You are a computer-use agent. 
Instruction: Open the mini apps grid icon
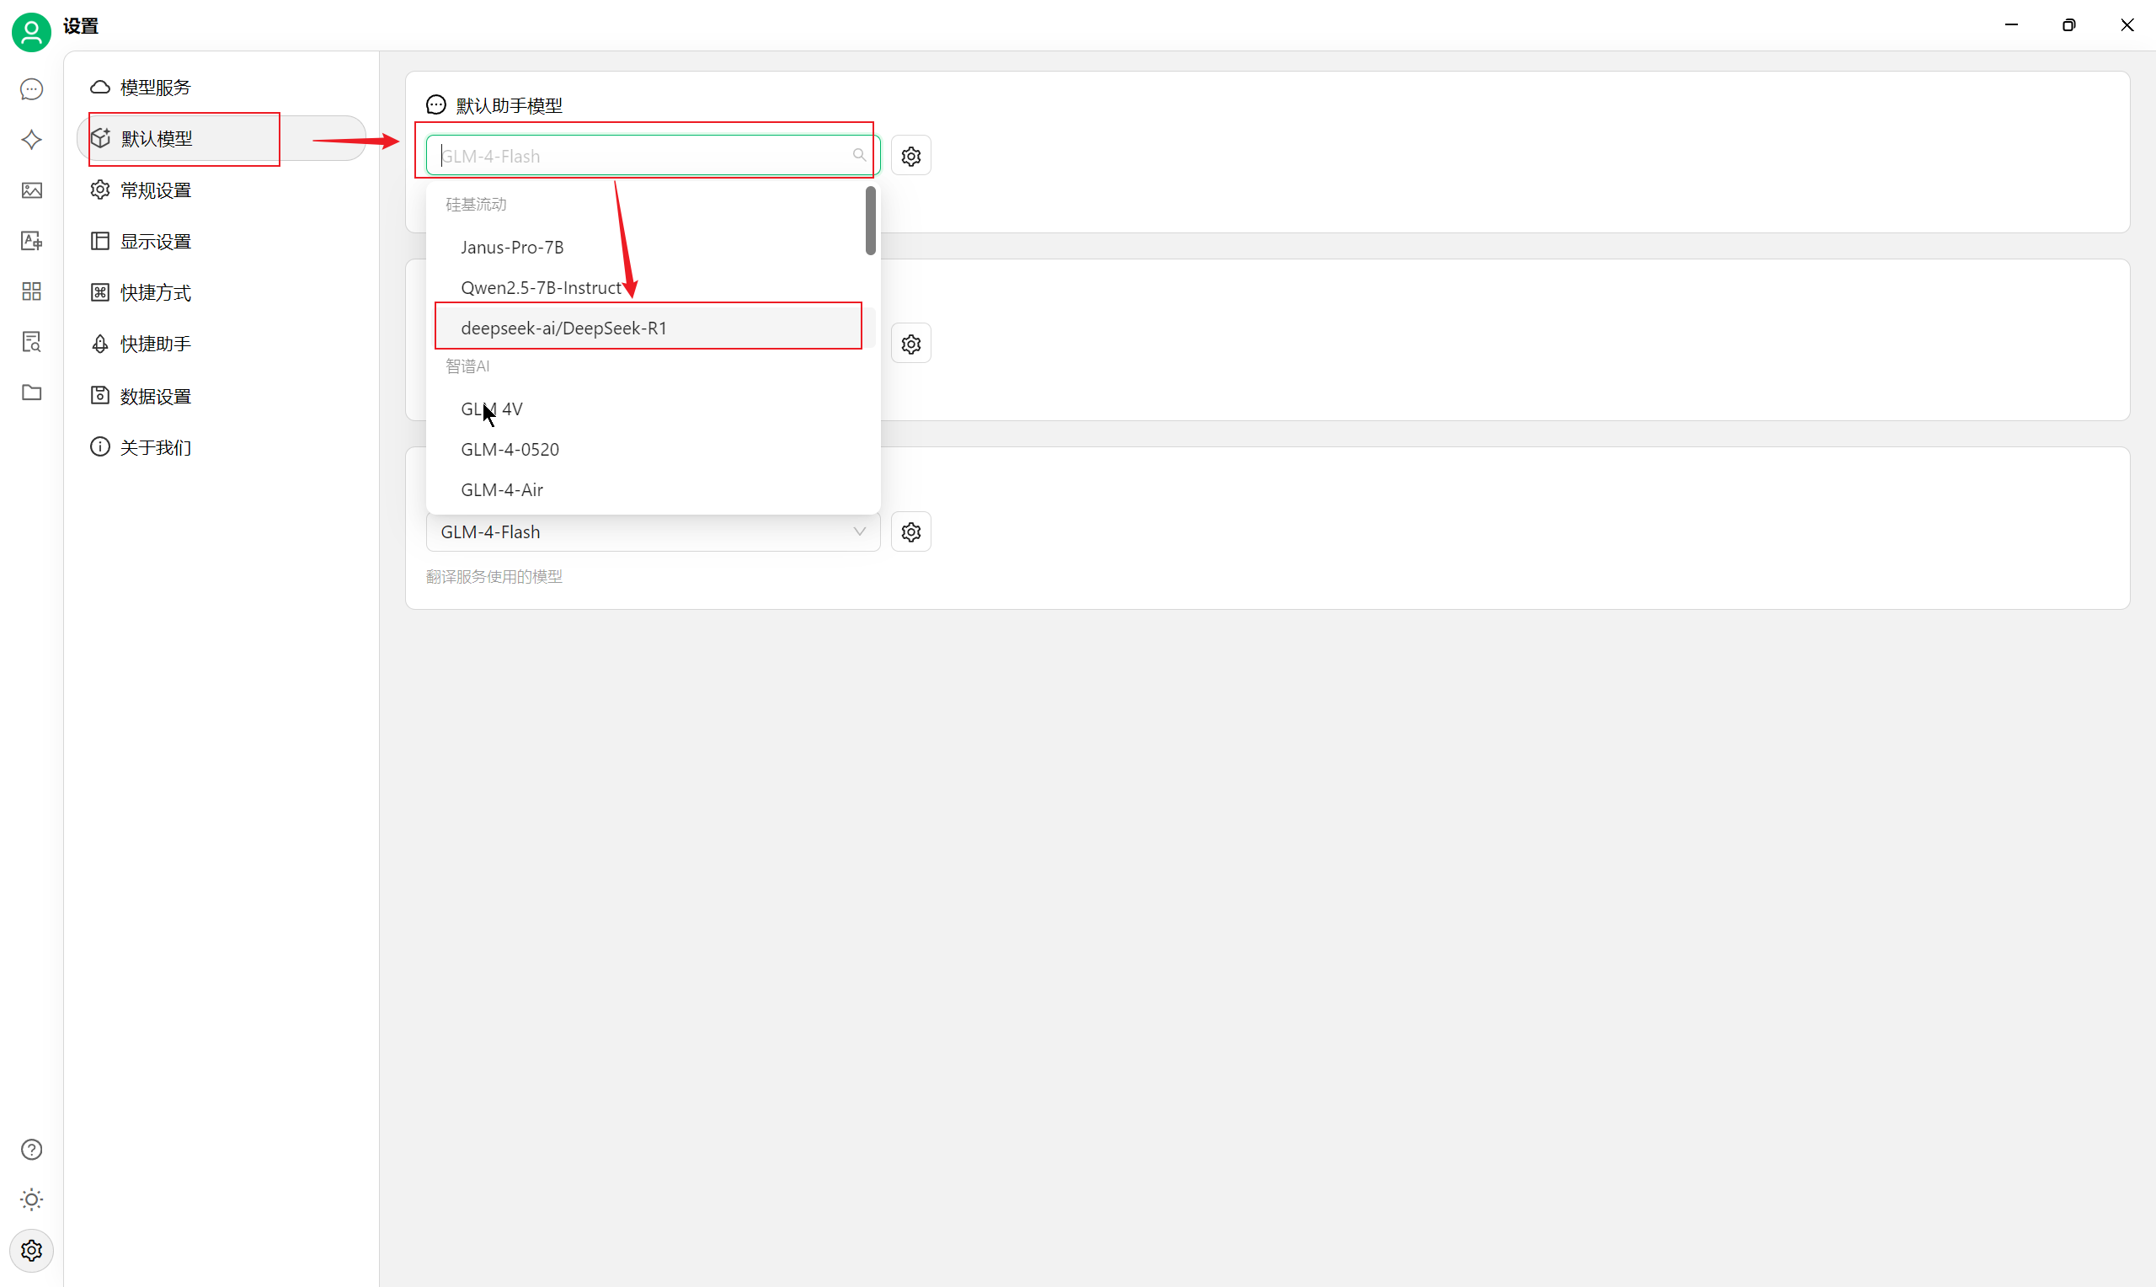click(x=31, y=291)
